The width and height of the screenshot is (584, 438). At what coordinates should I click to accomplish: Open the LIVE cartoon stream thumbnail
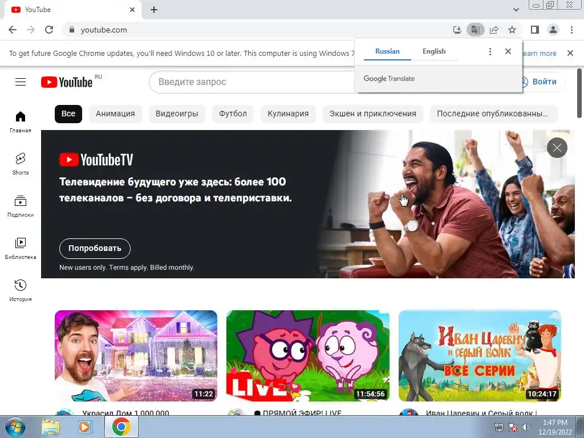(308, 356)
